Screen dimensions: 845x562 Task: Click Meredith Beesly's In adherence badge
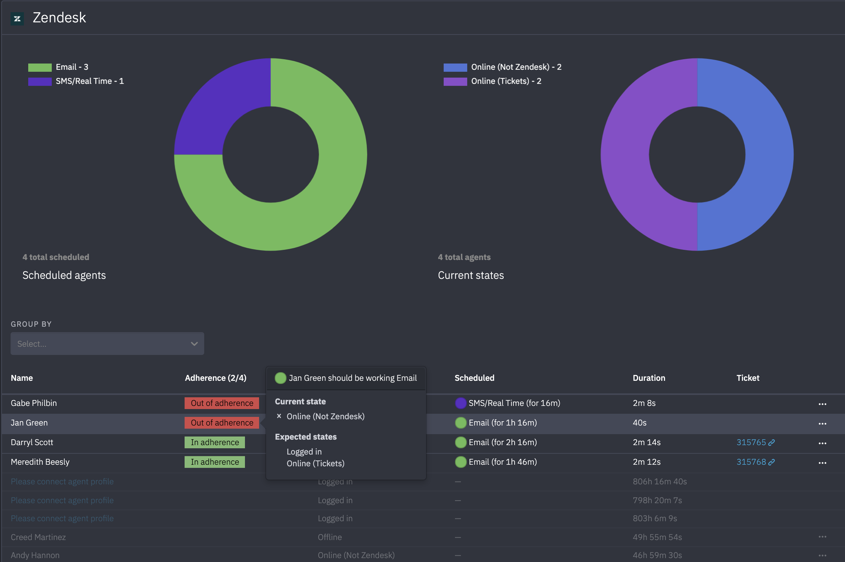click(215, 462)
